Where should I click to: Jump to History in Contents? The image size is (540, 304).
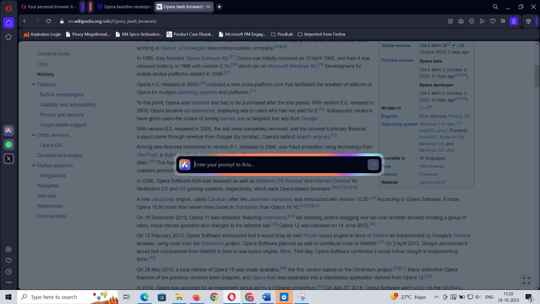pos(45,74)
